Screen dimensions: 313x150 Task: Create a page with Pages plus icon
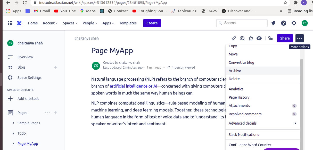(x=56, y=113)
